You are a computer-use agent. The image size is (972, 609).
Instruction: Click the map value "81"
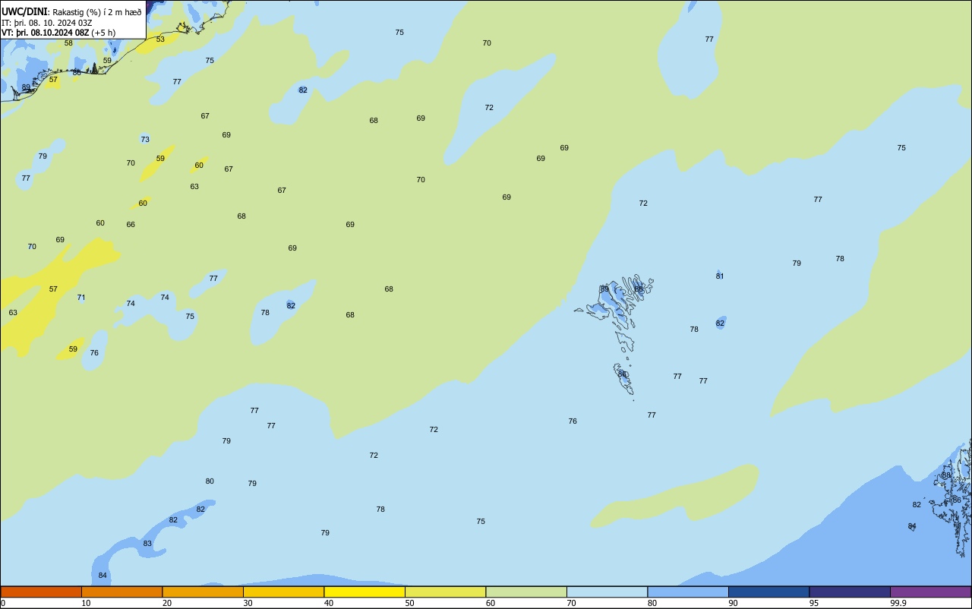click(x=720, y=276)
